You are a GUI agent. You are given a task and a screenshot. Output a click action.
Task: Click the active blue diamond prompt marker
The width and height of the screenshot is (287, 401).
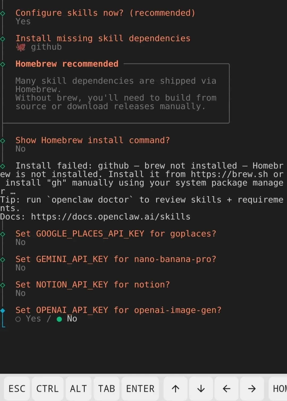(3, 310)
